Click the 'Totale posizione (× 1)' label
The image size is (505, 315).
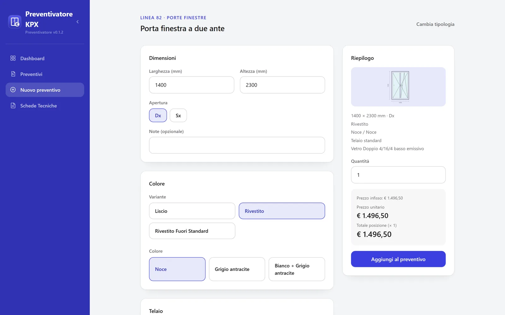[x=377, y=226]
